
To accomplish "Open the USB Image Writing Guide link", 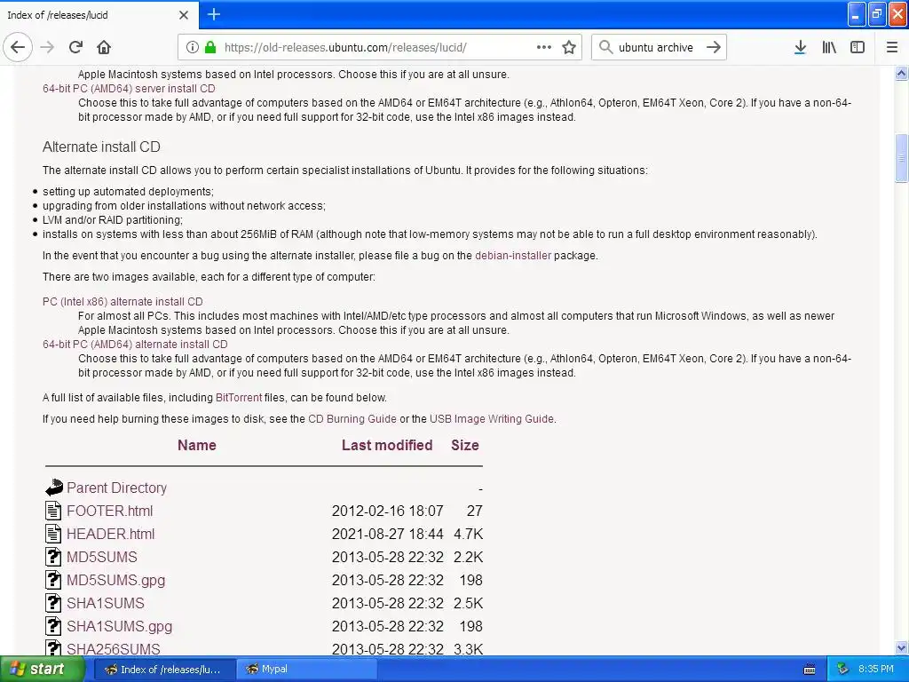I will pos(492,419).
